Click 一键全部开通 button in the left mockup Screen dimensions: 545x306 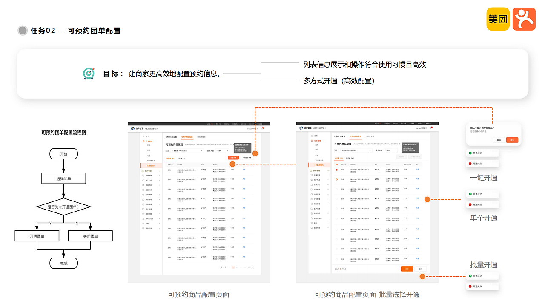coord(247,157)
